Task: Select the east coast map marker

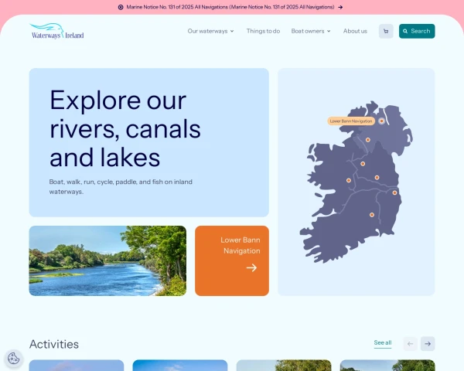Action: (x=394, y=192)
